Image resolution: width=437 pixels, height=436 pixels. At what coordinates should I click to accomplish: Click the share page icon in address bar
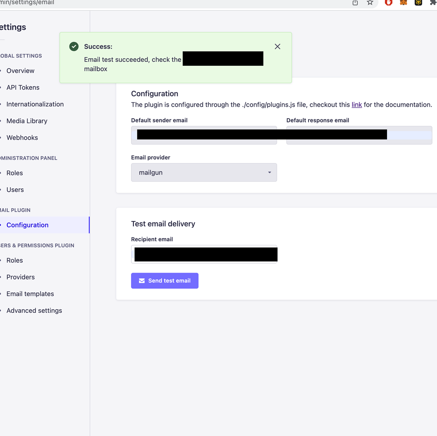(355, 3)
